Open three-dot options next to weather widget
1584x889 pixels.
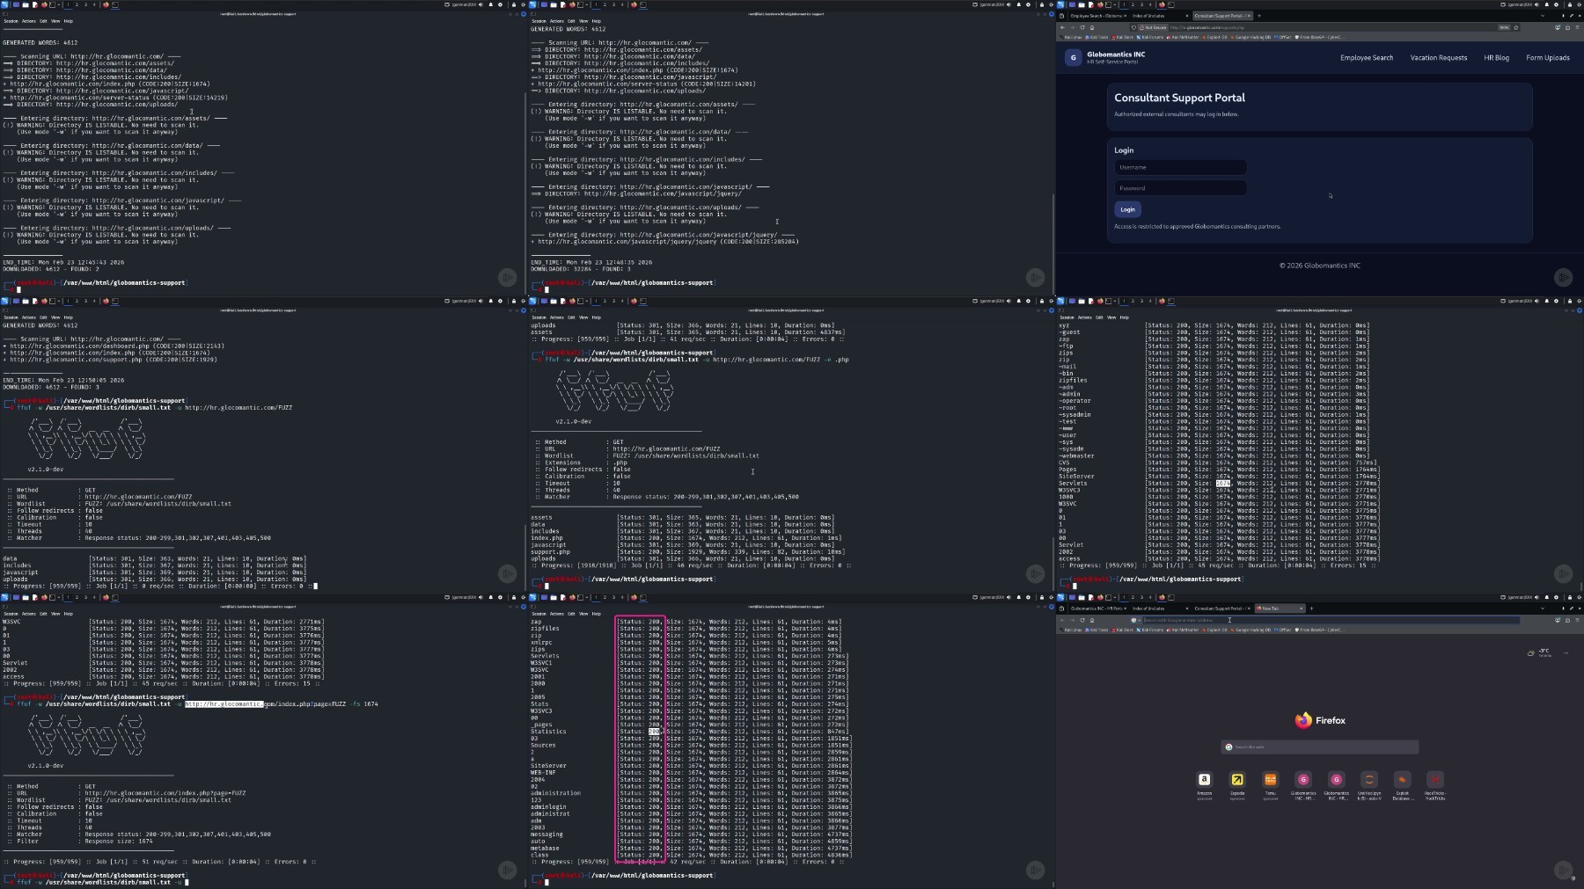(x=1566, y=652)
